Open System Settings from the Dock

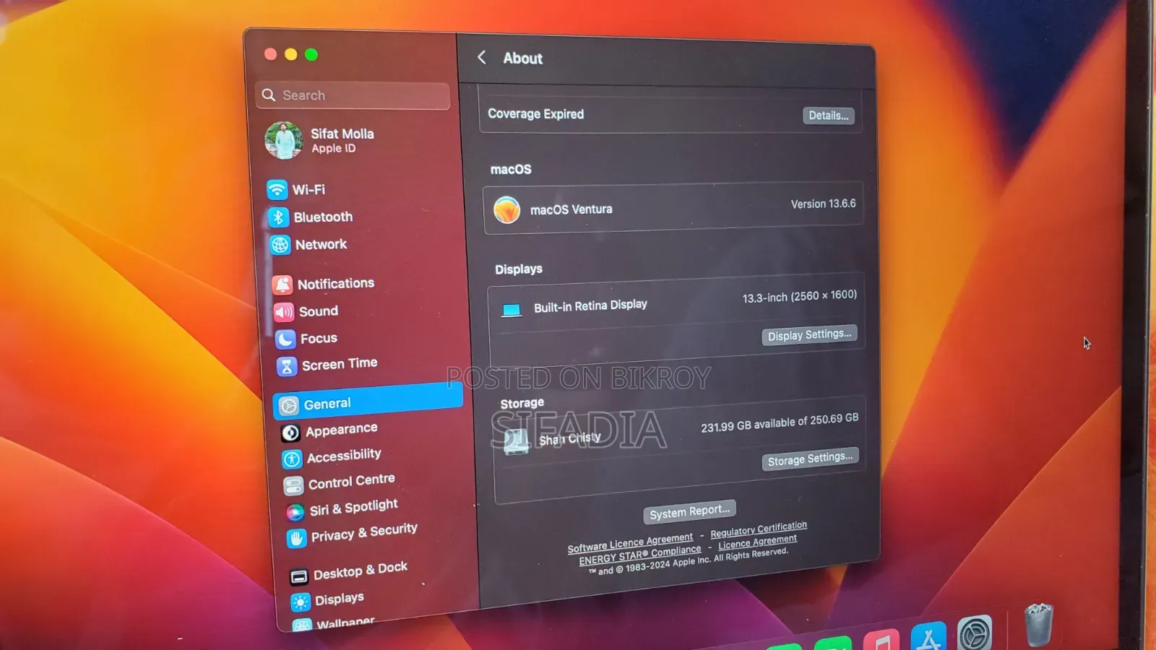(x=975, y=633)
